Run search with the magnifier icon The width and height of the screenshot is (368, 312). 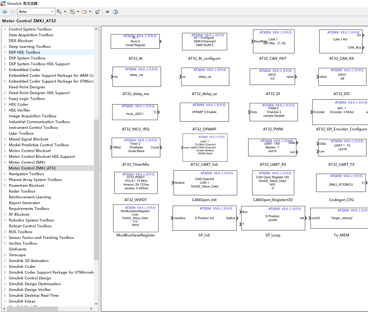click(59, 12)
